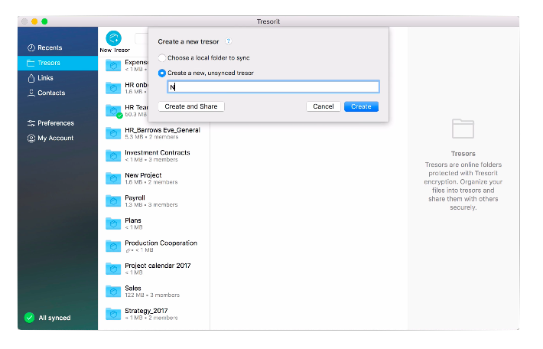Select the New Project folder icon
Image resolution: width=543 pixels, height=349 pixels.
pos(113,178)
